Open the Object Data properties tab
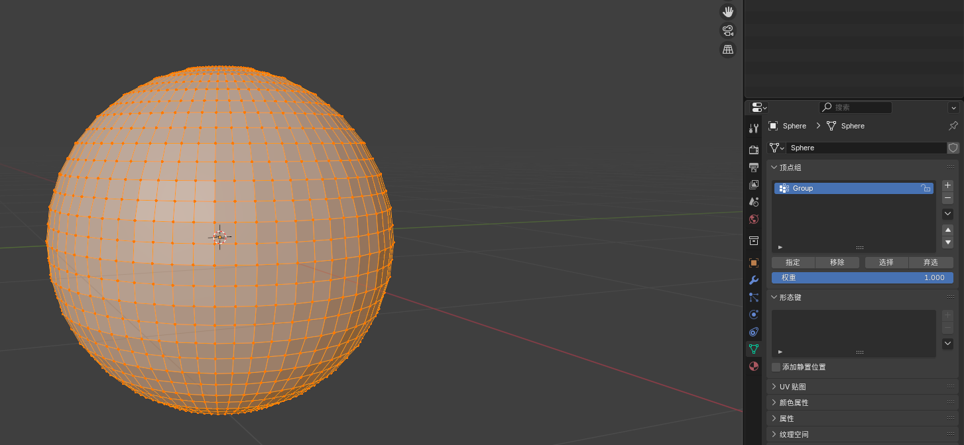This screenshot has height=445, width=964. pyautogui.click(x=754, y=349)
